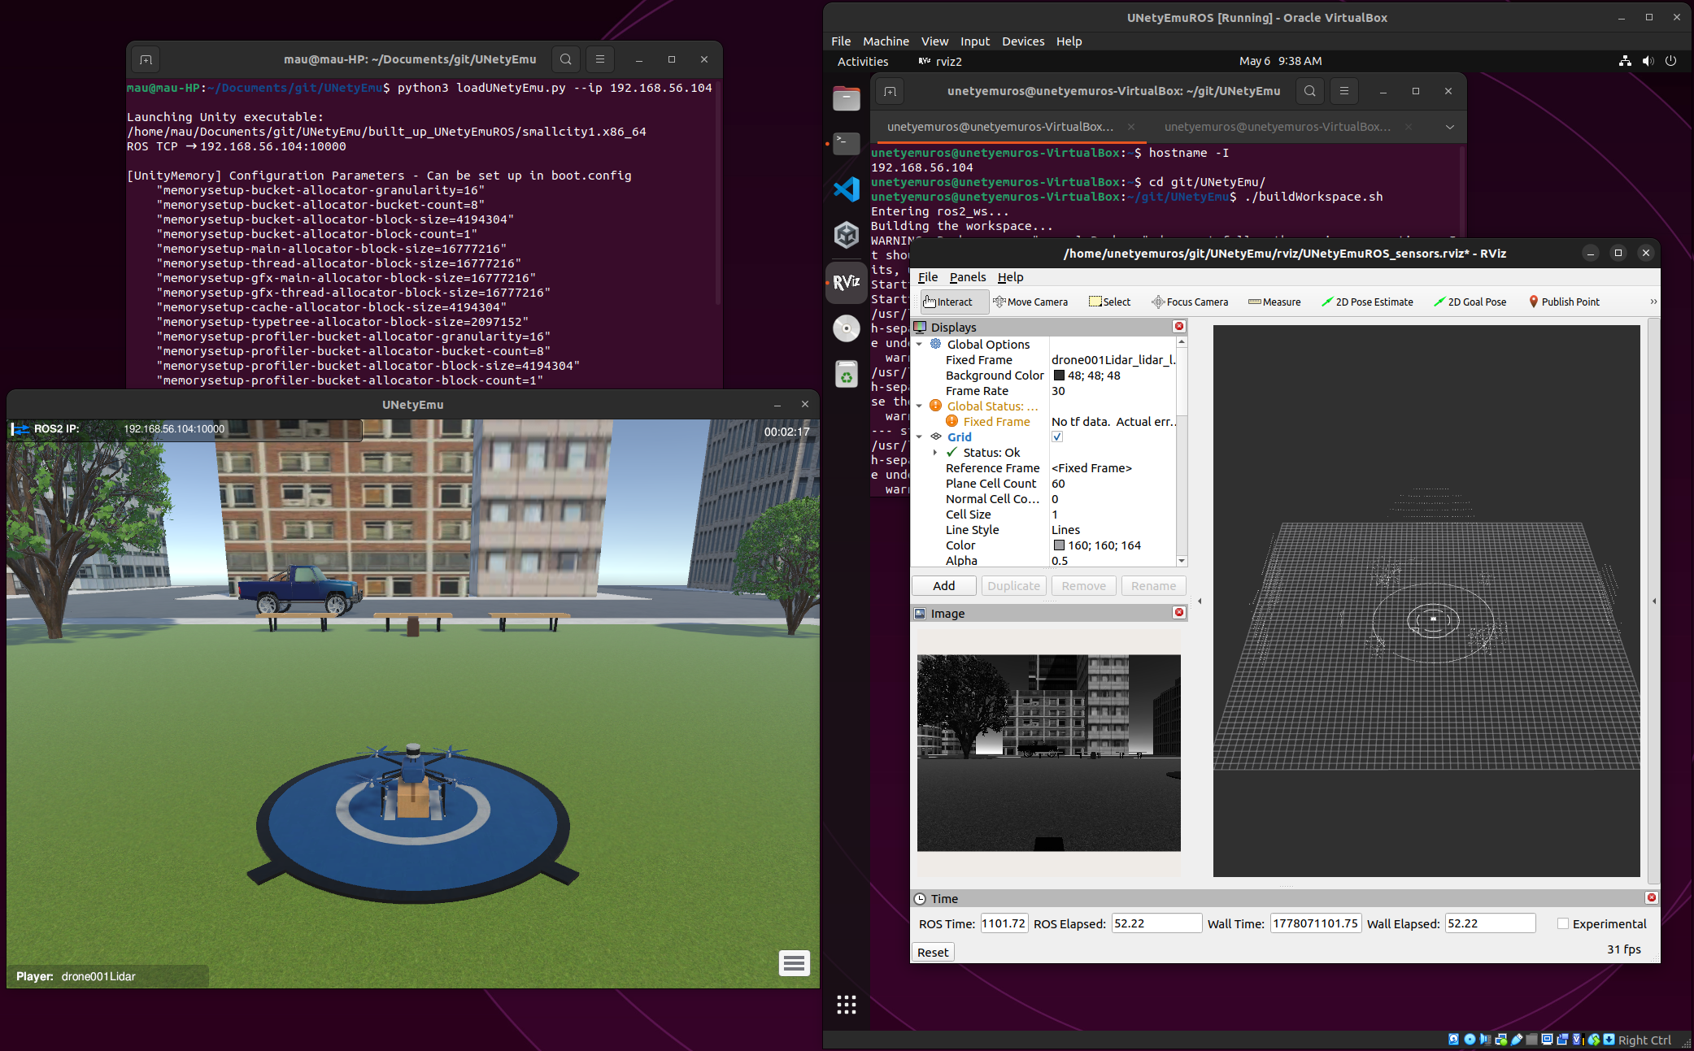Image resolution: width=1694 pixels, height=1051 pixels.
Task: Open hamburger menu in UNetyEmu window
Action: pyautogui.click(x=795, y=963)
